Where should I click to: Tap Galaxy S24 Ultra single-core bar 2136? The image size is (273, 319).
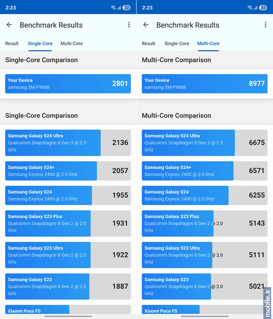click(x=68, y=142)
